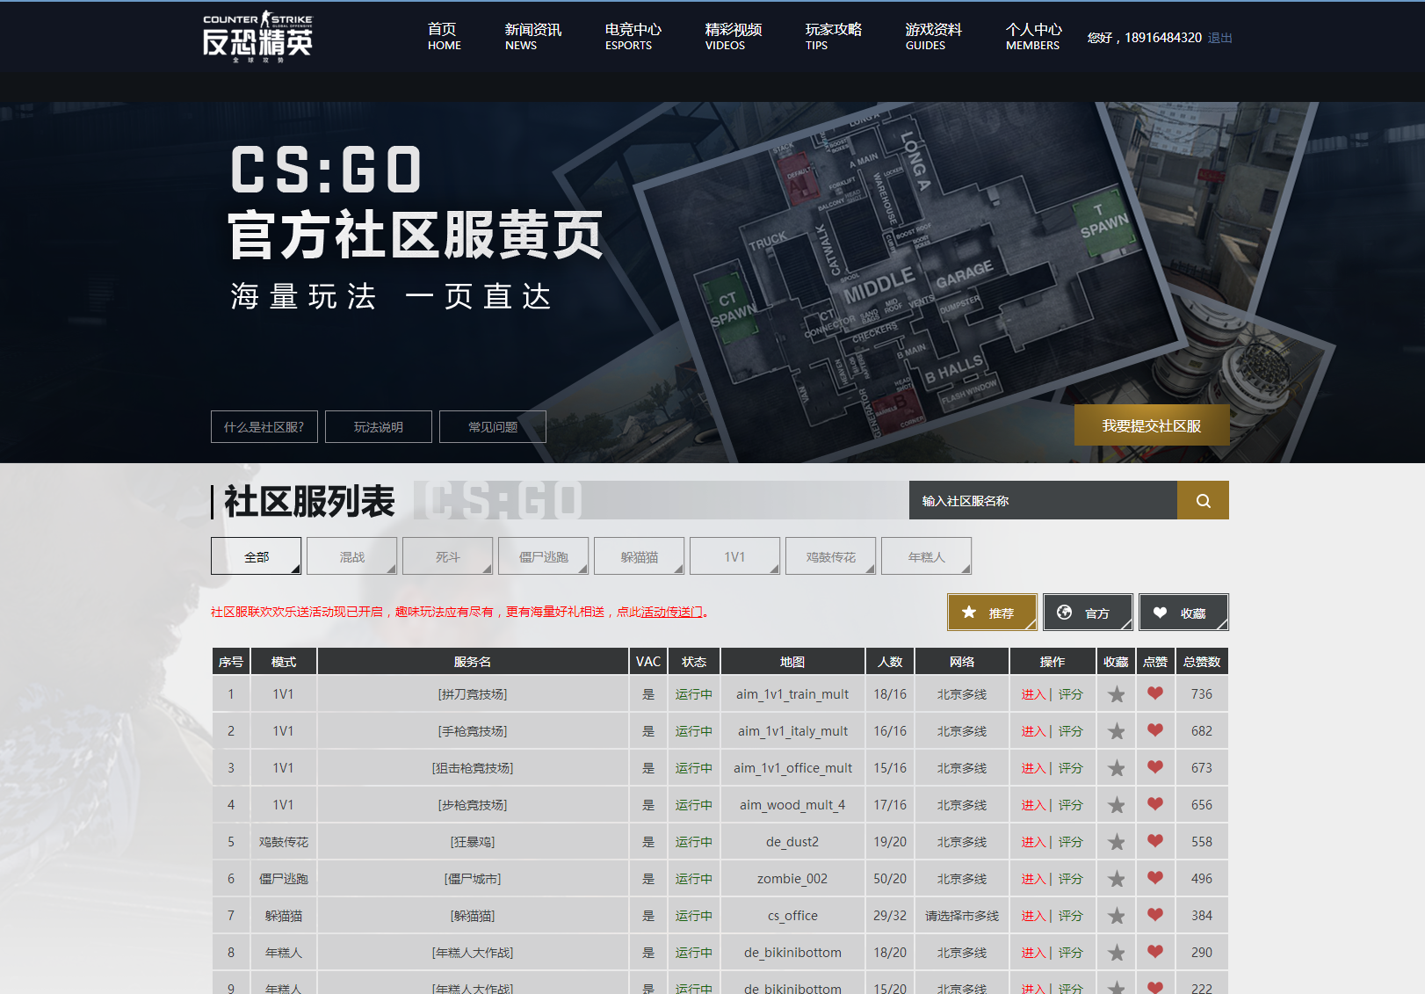Like the [拼刀竞技场] server with its heart icon
This screenshot has height=994, width=1425.
[x=1155, y=693]
